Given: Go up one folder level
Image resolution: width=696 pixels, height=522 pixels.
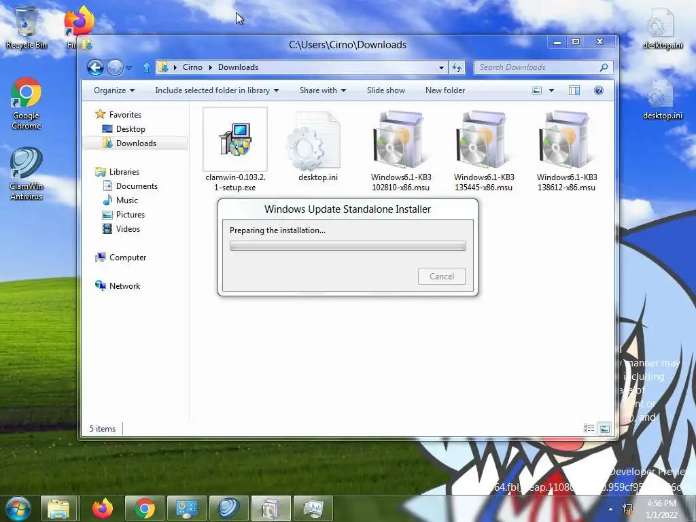Looking at the screenshot, I should pos(147,67).
